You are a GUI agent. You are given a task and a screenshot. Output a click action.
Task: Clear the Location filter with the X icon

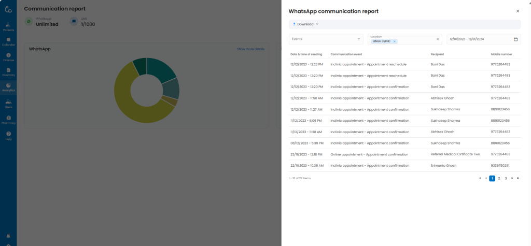tap(437, 39)
